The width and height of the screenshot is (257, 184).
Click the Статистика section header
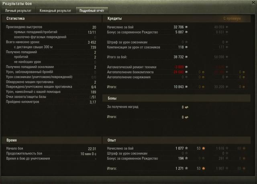(16, 18)
